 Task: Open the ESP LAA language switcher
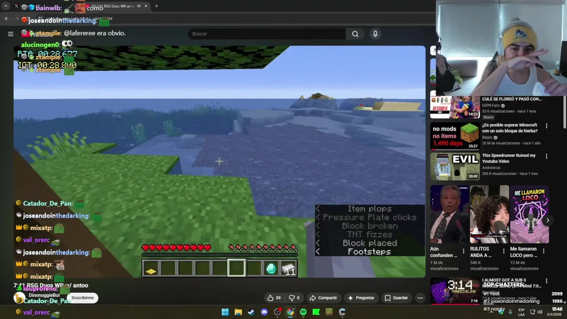pyautogui.click(x=521, y=312)
